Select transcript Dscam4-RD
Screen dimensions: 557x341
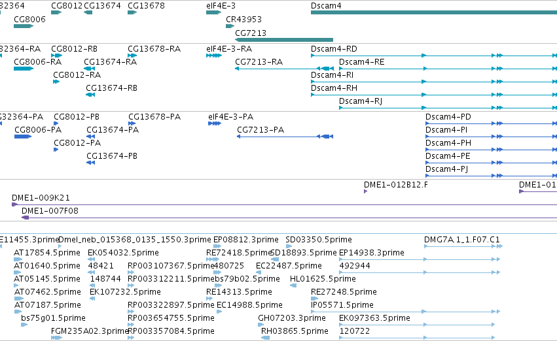click(x=334, y=49)
